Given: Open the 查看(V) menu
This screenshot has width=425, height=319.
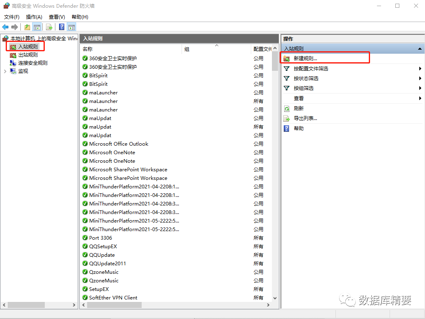Looking at the screenshot, I should tap(57, 17).
